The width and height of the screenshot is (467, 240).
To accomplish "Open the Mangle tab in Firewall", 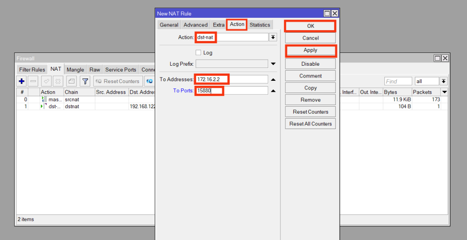I will pos(75,69).
